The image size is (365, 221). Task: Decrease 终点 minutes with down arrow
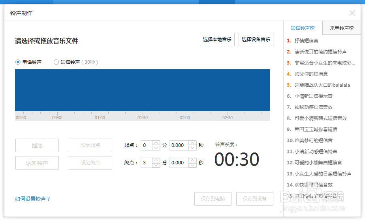156,165
